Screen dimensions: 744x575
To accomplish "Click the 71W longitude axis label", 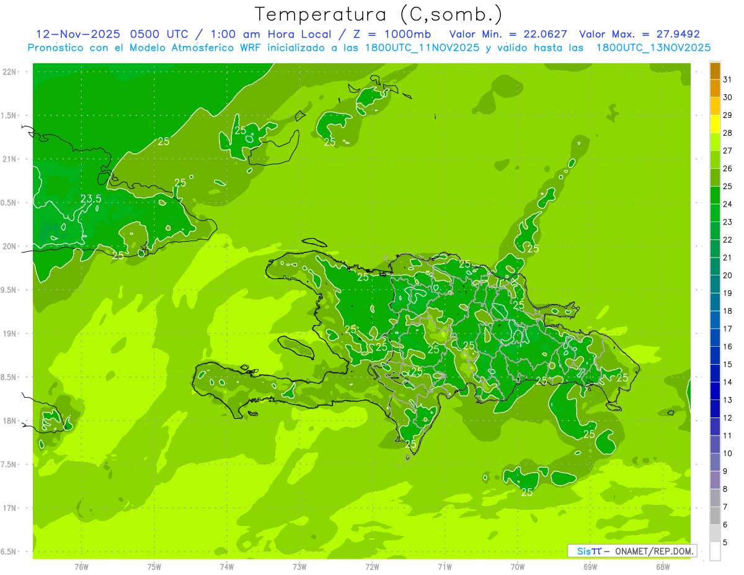I will 445,566.
